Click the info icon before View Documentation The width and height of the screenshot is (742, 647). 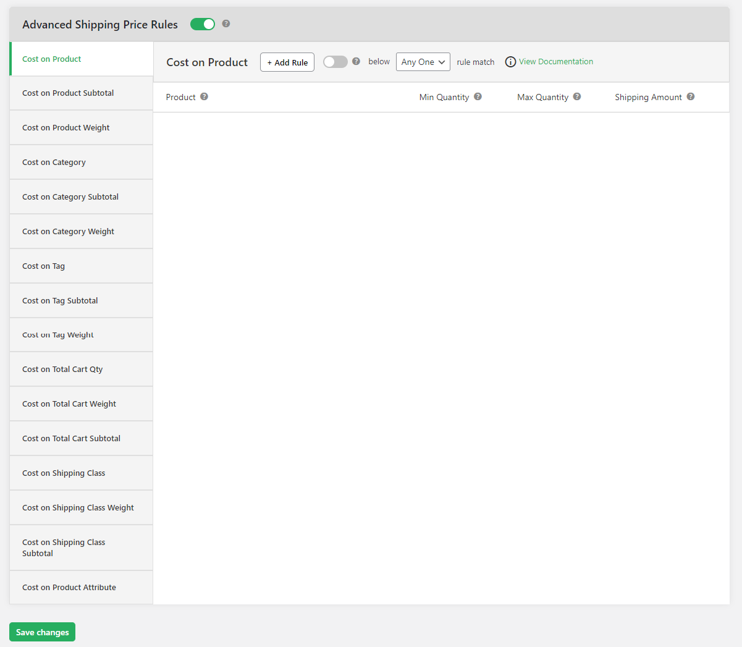[510, 62]
